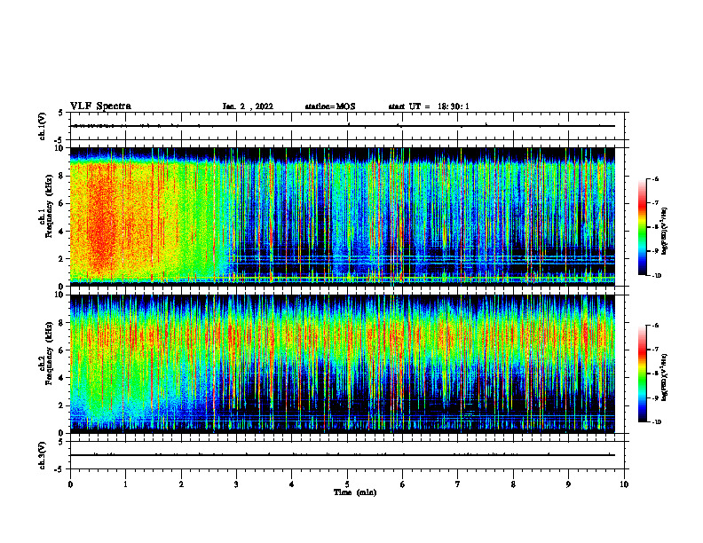Select the date text "Jan. 2, 2022"
The image size is (703, 543).
coord(248,106)
